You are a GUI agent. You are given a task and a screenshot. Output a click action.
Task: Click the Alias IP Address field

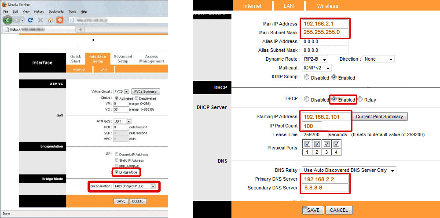click(x=325, y=41)
